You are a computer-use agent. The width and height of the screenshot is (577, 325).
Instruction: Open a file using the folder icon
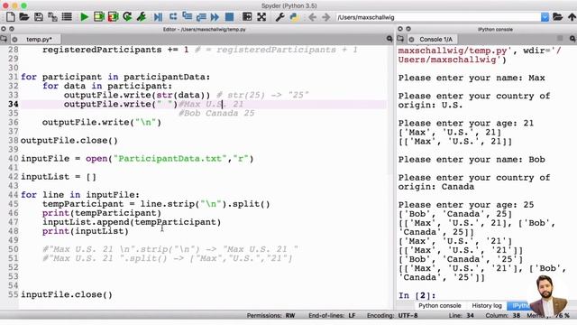tap(24, 17)
